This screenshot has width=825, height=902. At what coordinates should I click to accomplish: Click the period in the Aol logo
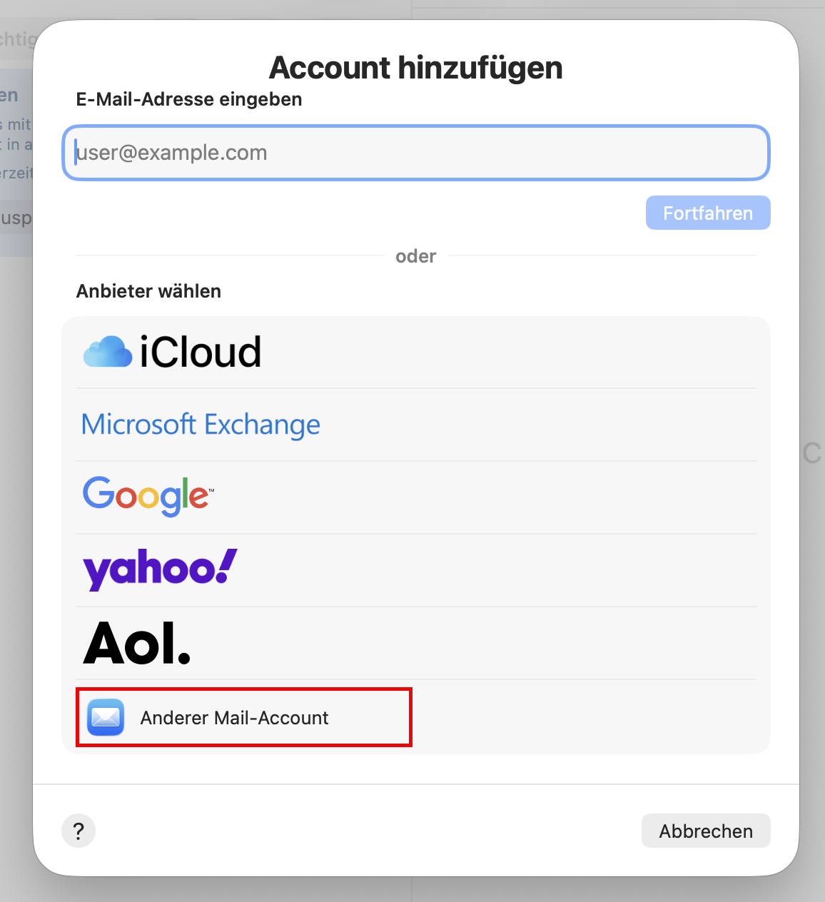pos(184,657)
